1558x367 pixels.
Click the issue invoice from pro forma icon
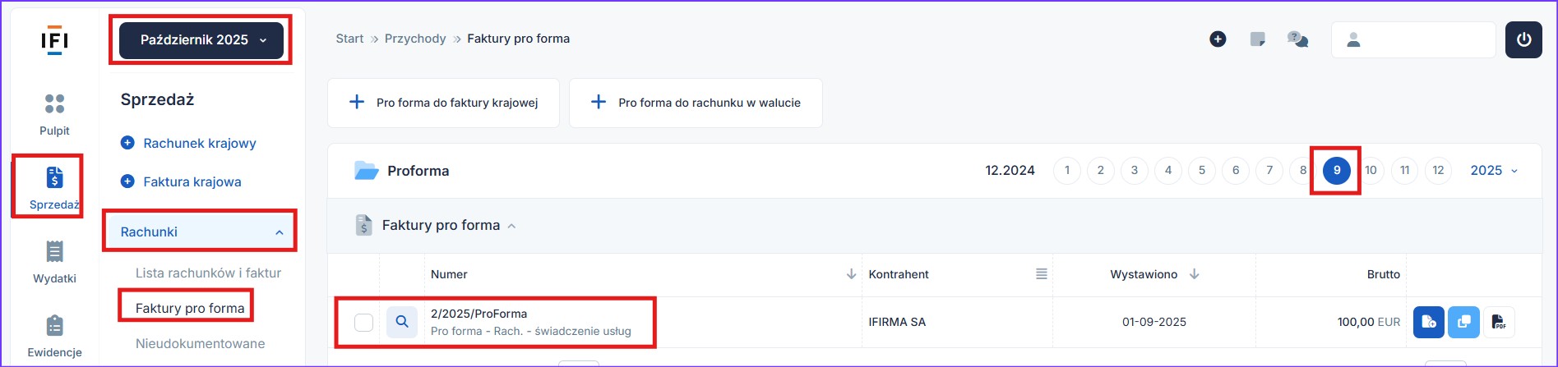(x=1429, y=322)
